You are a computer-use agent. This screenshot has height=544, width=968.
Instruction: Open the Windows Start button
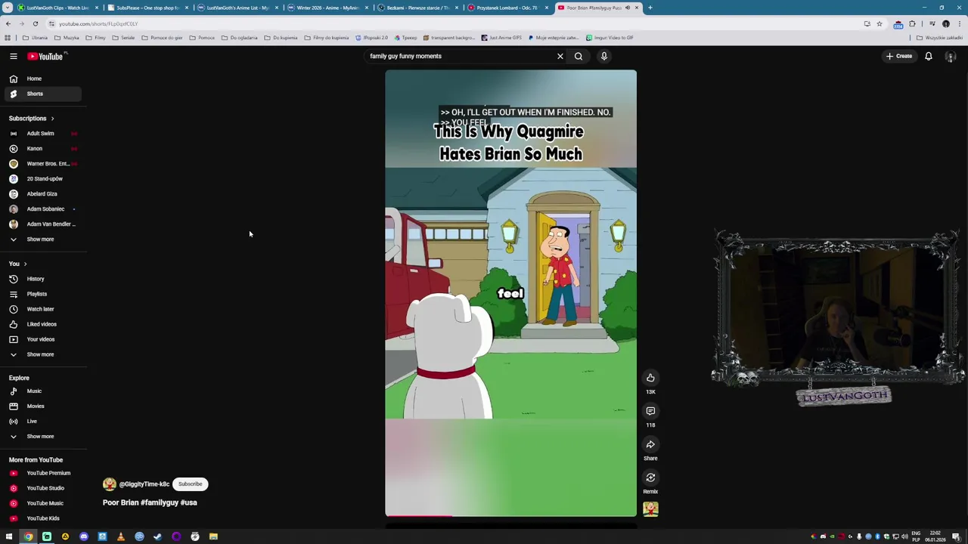pyautogui.click(x=9, y=536)
